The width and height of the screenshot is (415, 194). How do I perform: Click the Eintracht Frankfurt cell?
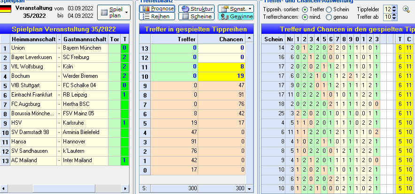[33, 95]
